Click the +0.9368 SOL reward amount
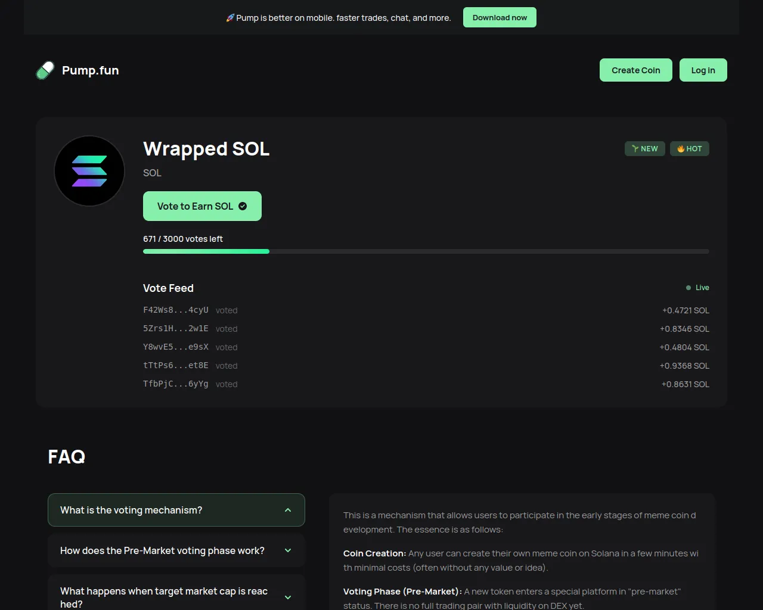The height and width of the screenshot is (610, 763). 684,366
